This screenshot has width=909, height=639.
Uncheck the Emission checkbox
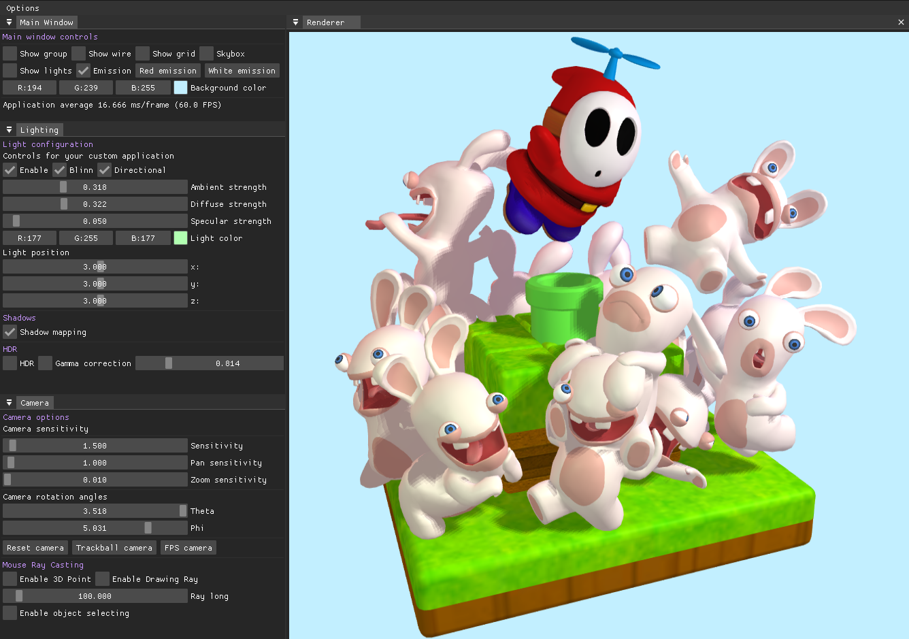83,71
